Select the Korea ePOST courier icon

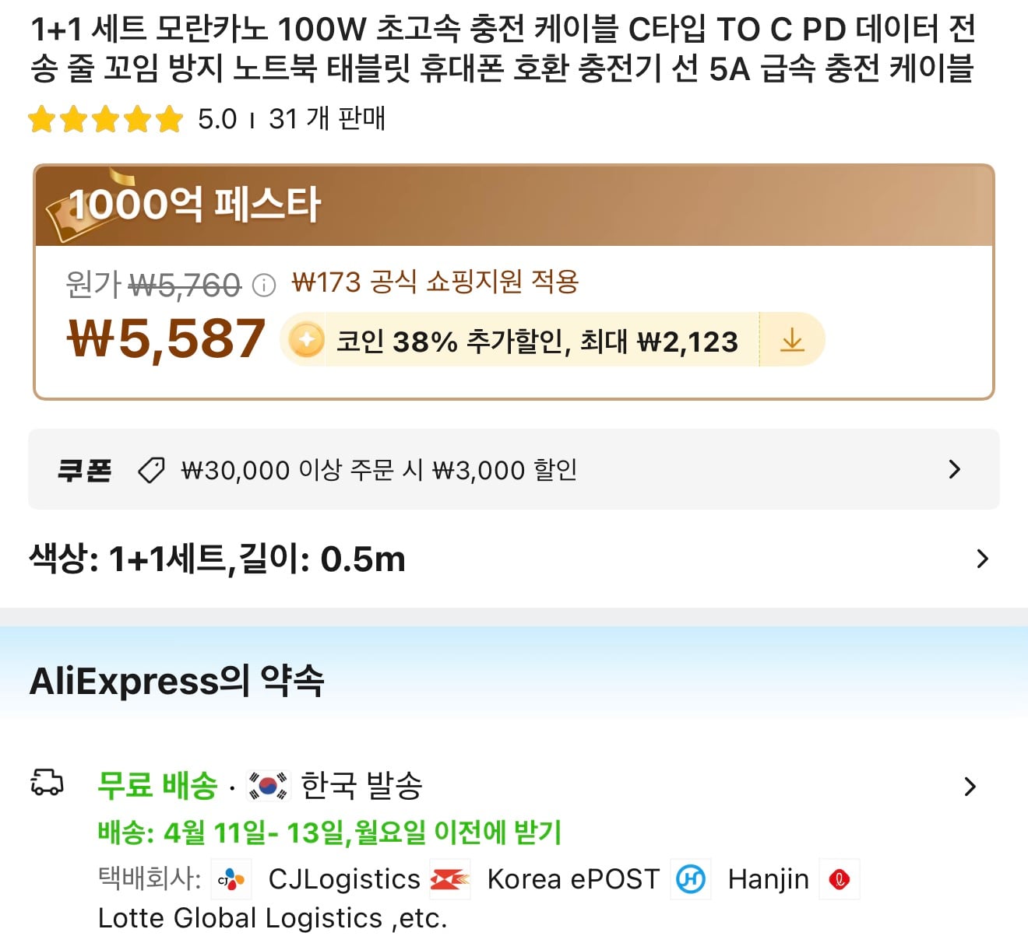click(x=450, y=879)
